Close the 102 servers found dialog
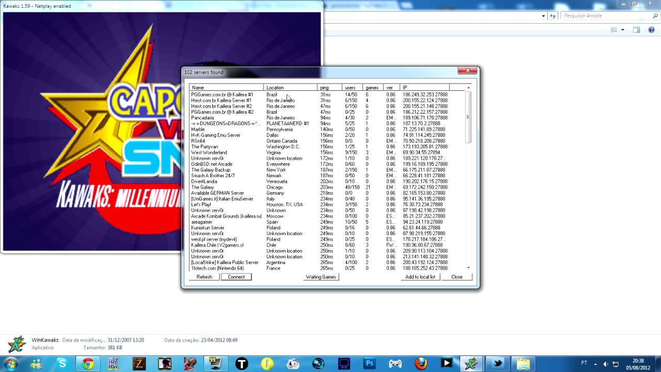 [467, 71]
